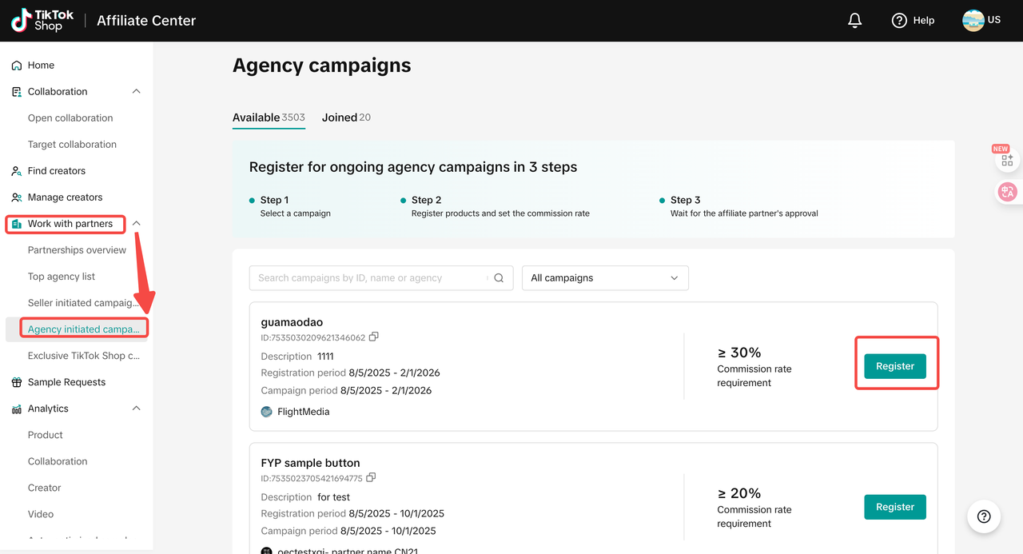Copy the guamaodao campaign ID
The height and width of the screenshot is (554, 1023).
(x=373, y=337)
